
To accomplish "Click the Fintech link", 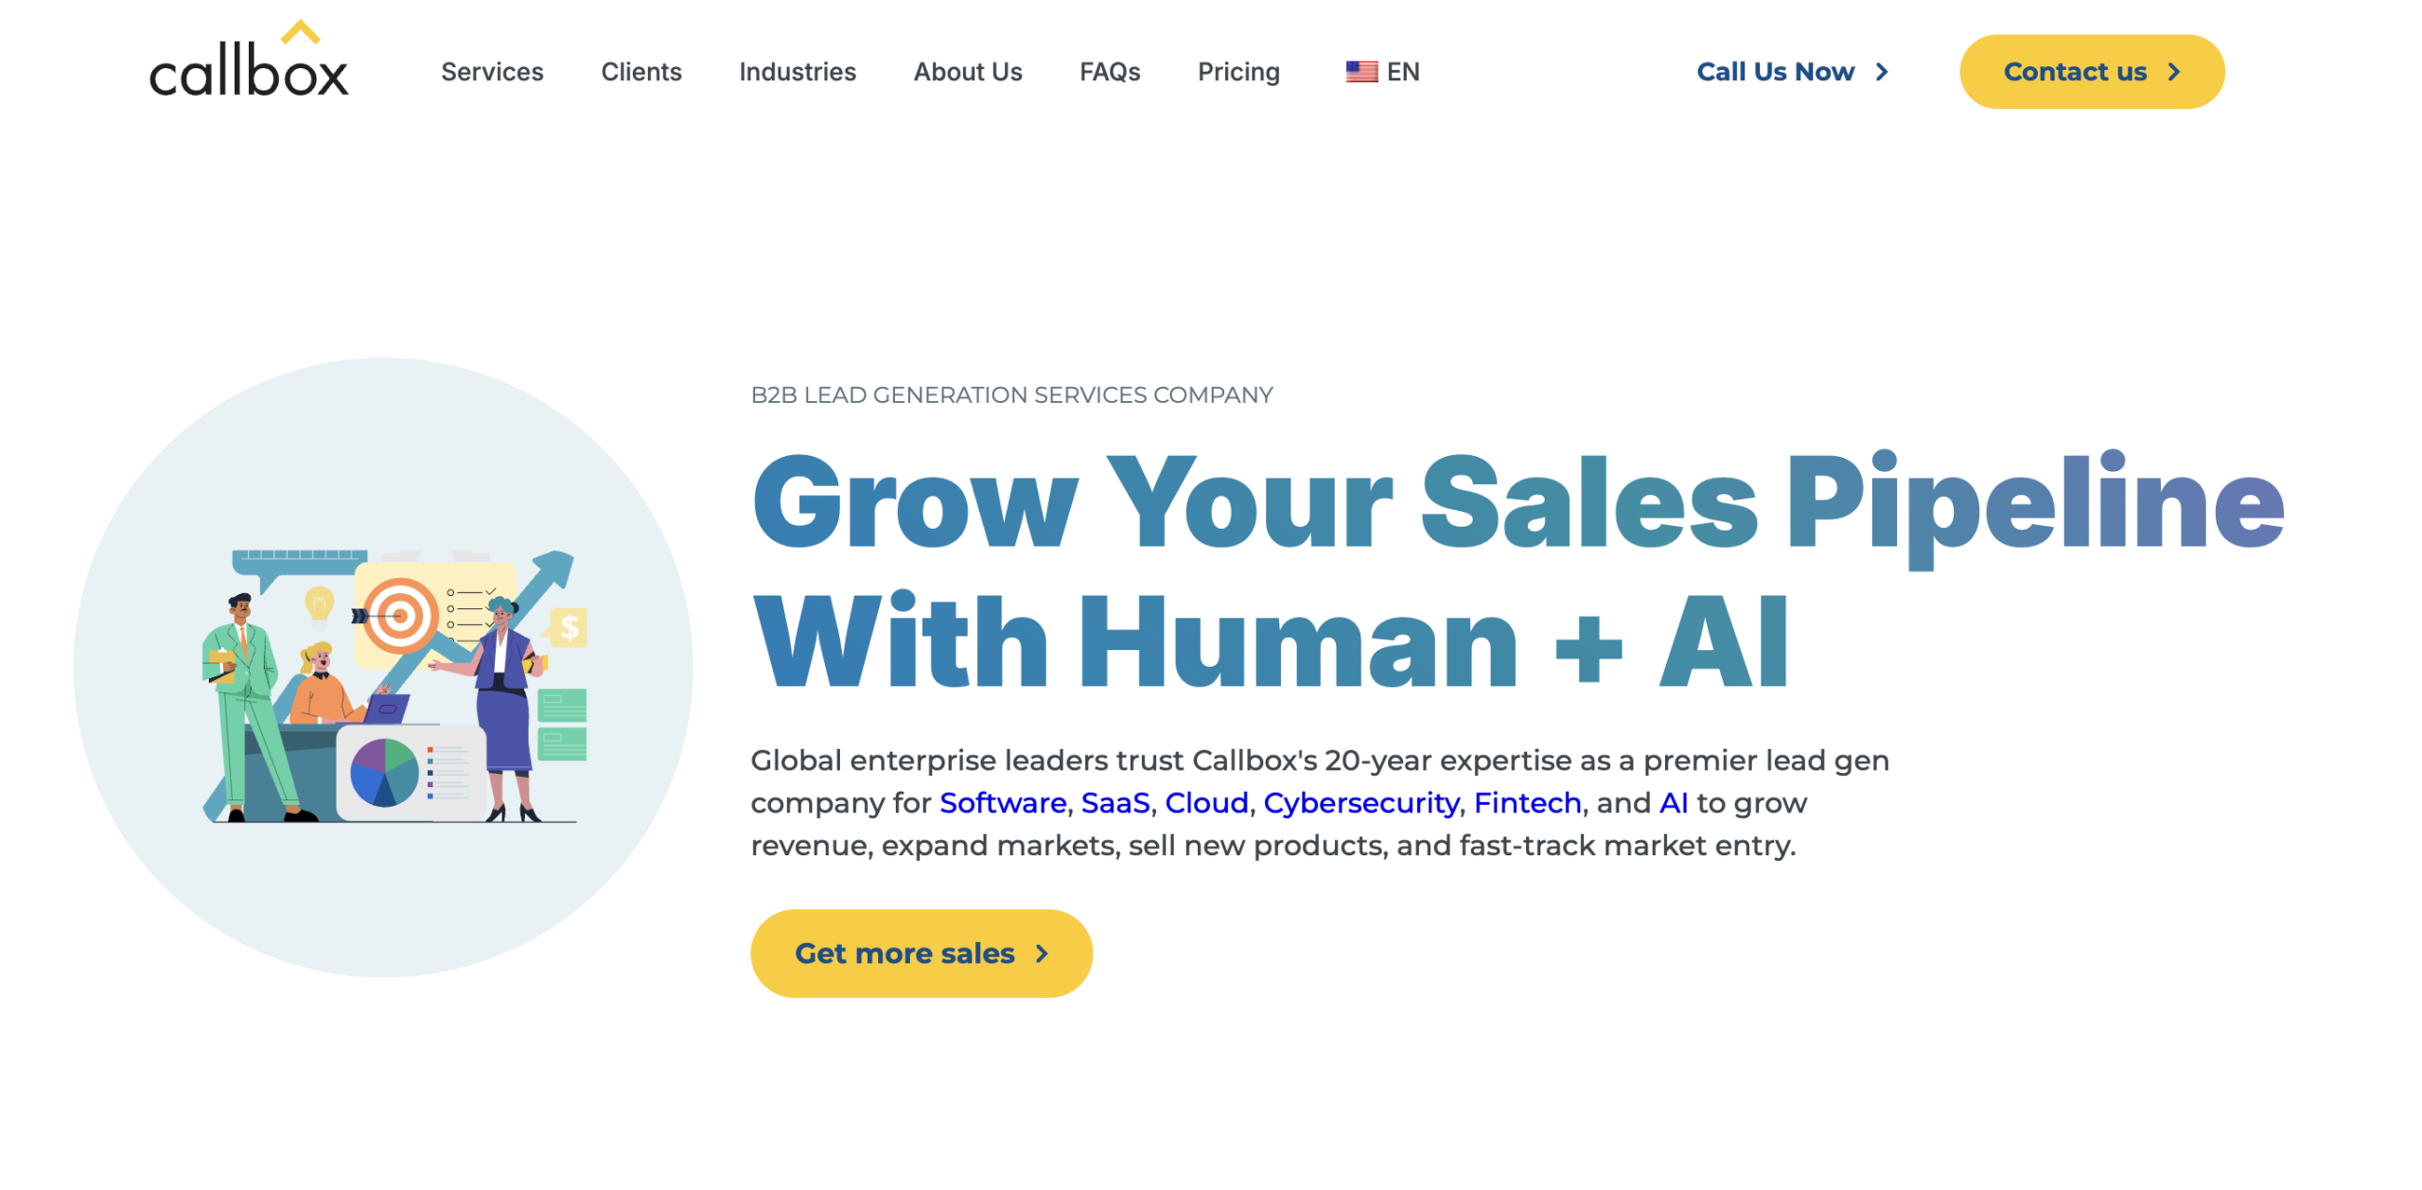I will 1526,802.
